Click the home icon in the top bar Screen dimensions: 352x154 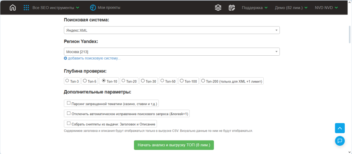click(x=13, y=8)
